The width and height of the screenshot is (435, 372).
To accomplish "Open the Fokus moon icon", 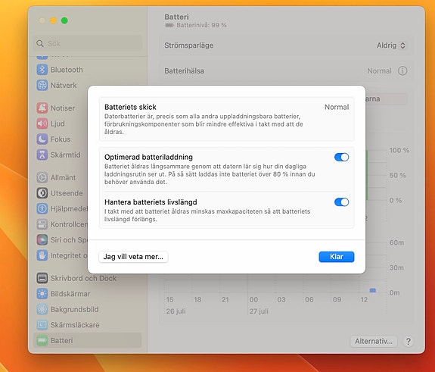I will coord(42,139).
